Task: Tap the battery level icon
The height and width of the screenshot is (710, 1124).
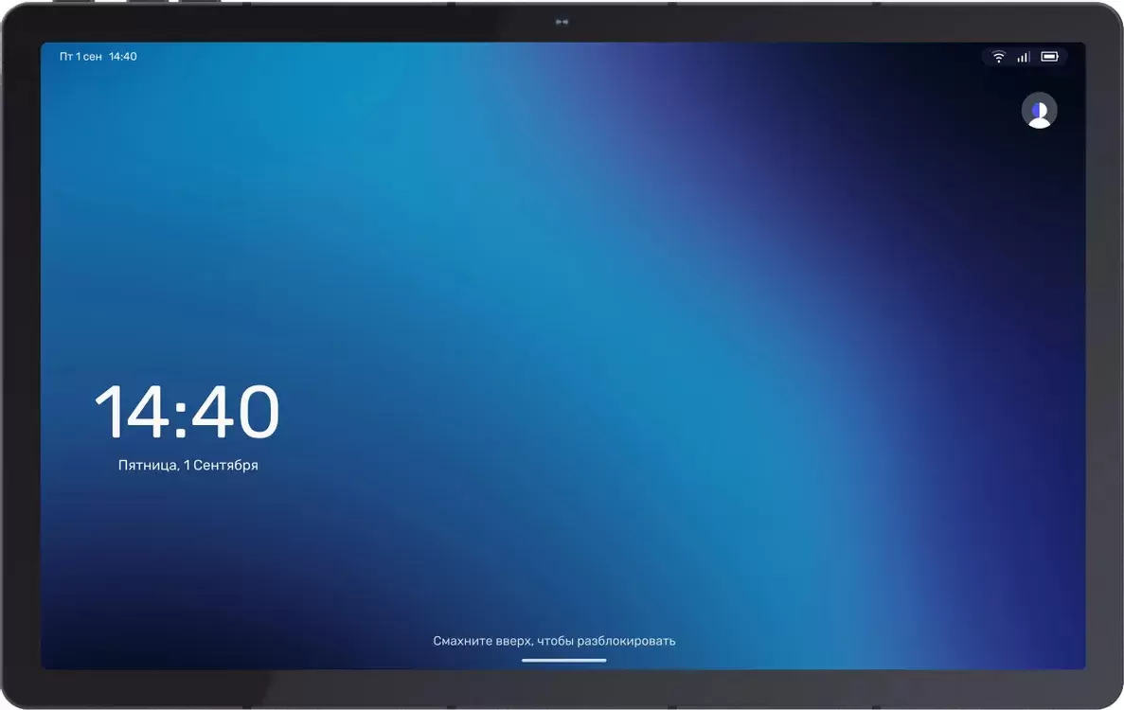Action: 1049,57
